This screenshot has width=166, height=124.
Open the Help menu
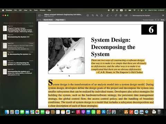49,10
